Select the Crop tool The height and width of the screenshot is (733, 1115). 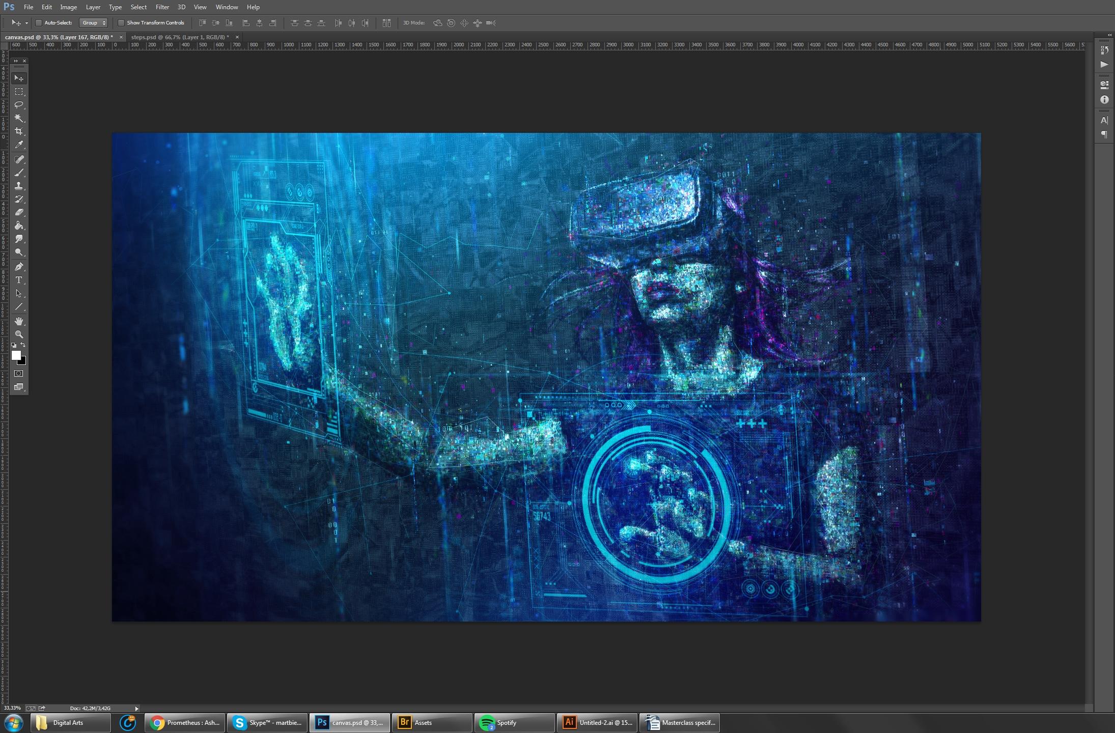[x=19, y=131]
